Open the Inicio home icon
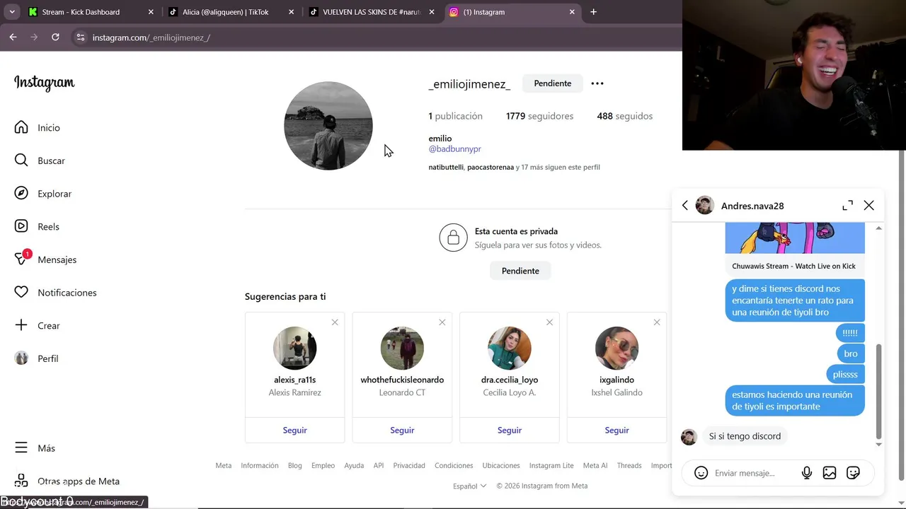This screenshot has height=509, width=906. point(21,127)
